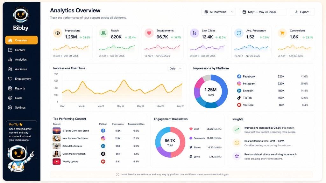Click the Impressions eye icon

point(58,33)
